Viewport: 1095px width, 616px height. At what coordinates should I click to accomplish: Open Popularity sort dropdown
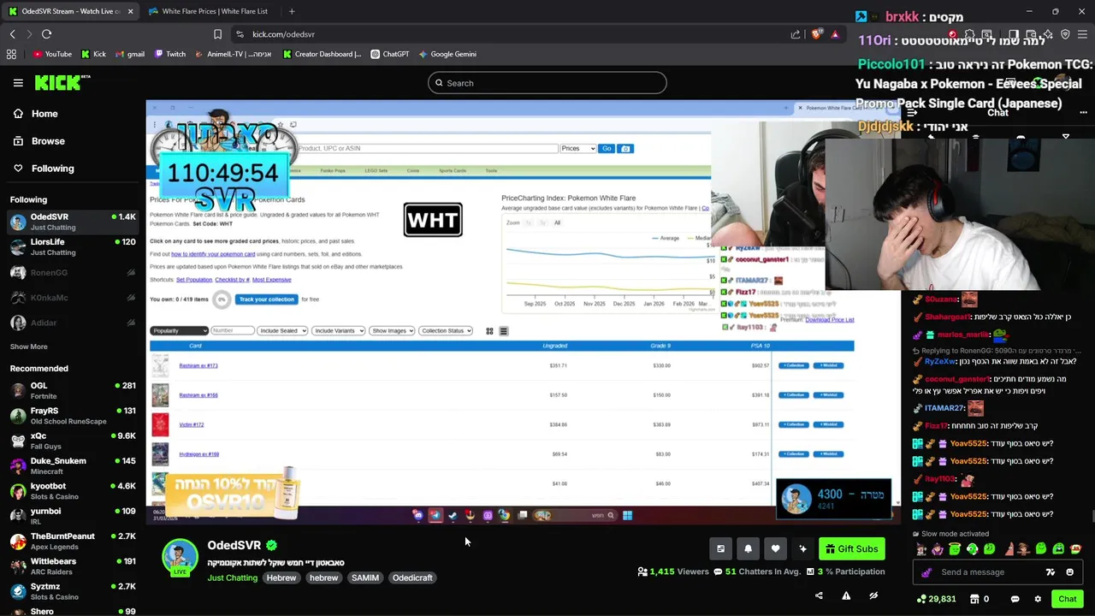click(x=180, y=330)
